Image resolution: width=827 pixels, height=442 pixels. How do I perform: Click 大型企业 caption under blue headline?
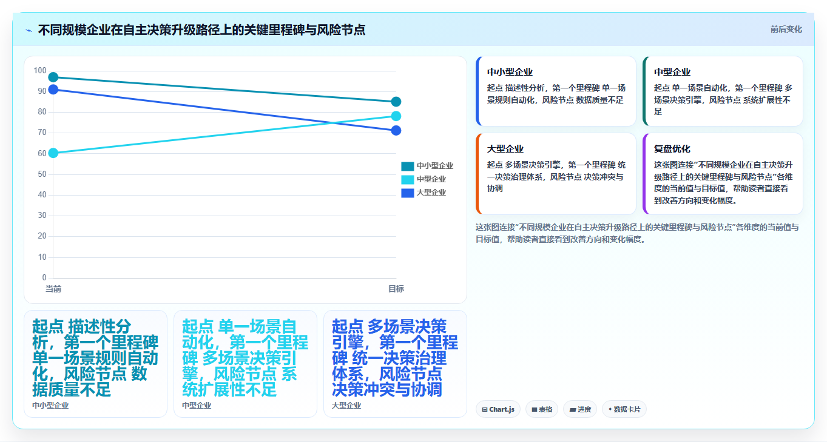346,406
